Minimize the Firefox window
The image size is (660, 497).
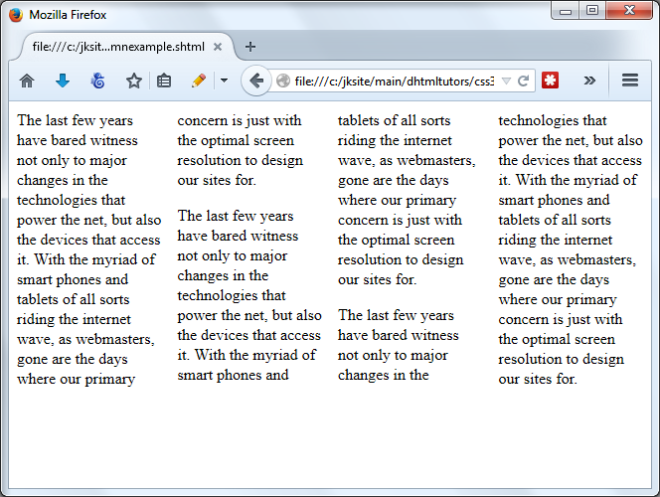point(568,11)
